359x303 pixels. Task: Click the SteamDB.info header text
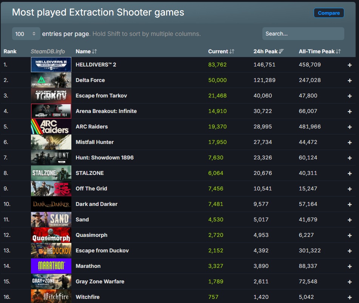(x=48, y=51)
